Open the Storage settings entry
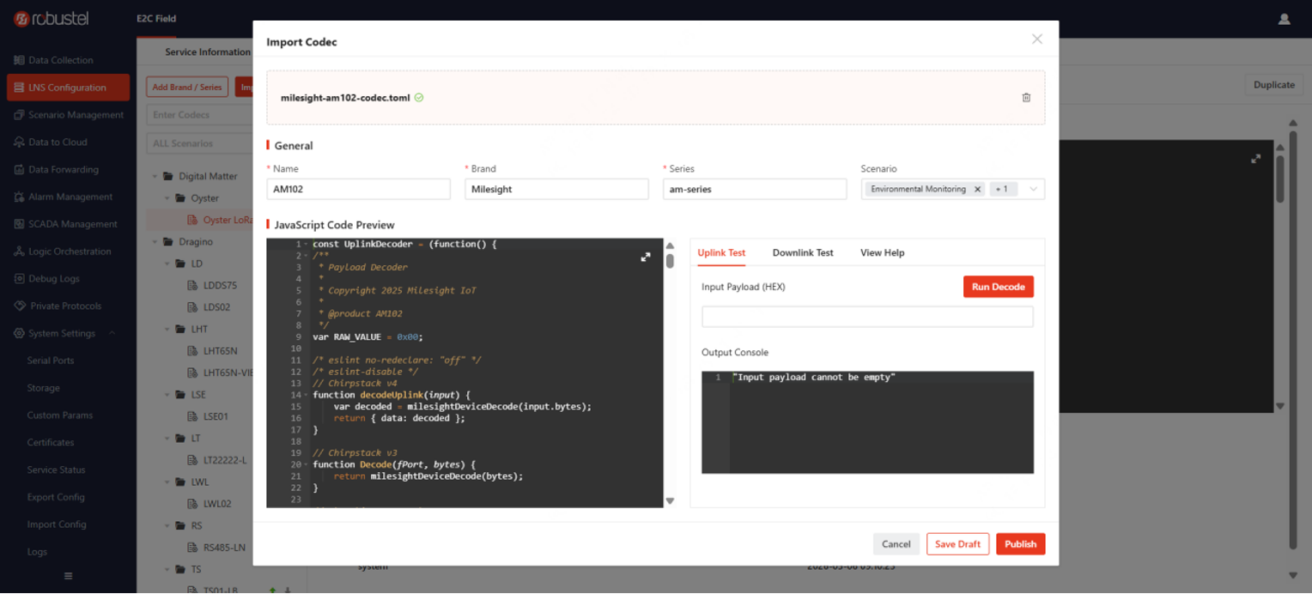This screenshot has width=1312, height=594. [44, 388]
